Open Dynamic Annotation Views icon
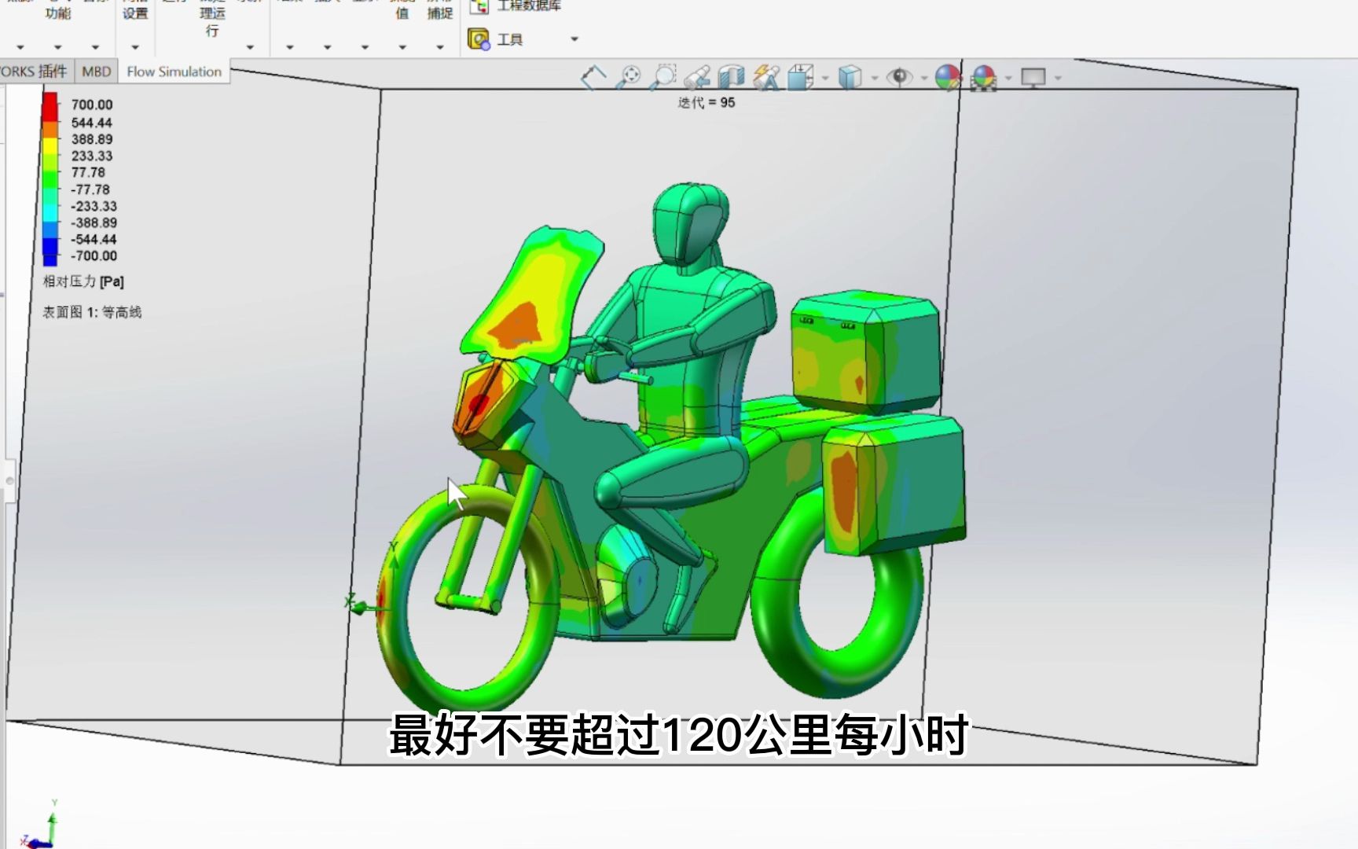The height and width of the screenshot is (849, 1358). [x=766, y=77]
